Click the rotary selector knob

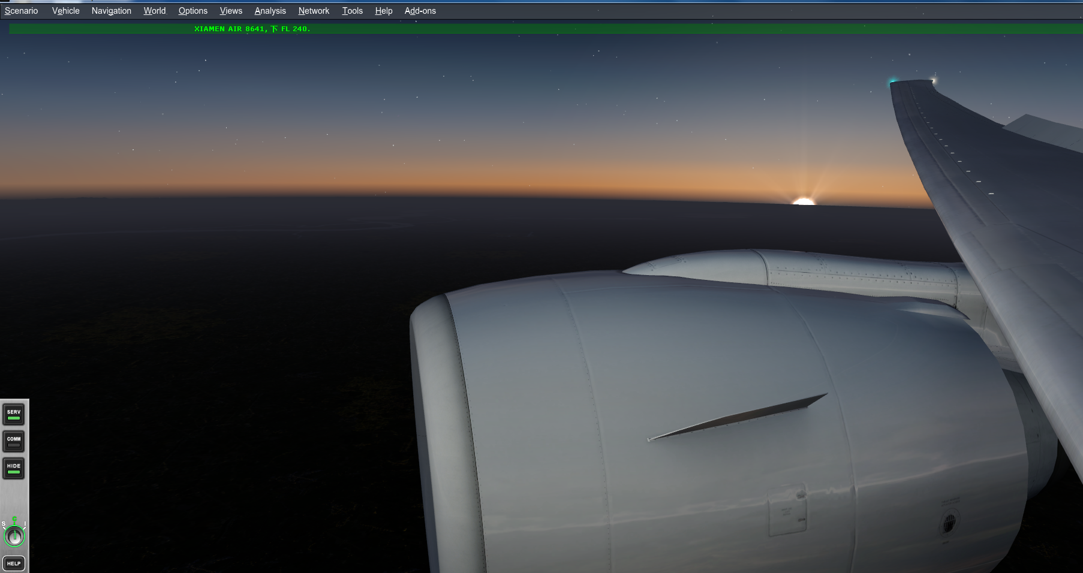[x=14, y=535]
